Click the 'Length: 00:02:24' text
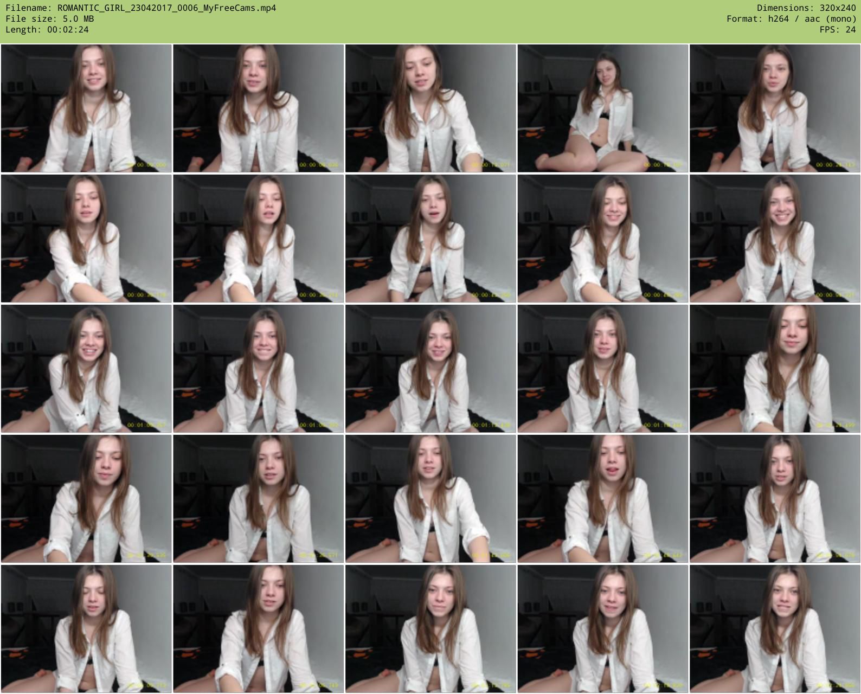The height and width of the screenshot is (694, 861). pyautogui.click(x=47, y=29)
